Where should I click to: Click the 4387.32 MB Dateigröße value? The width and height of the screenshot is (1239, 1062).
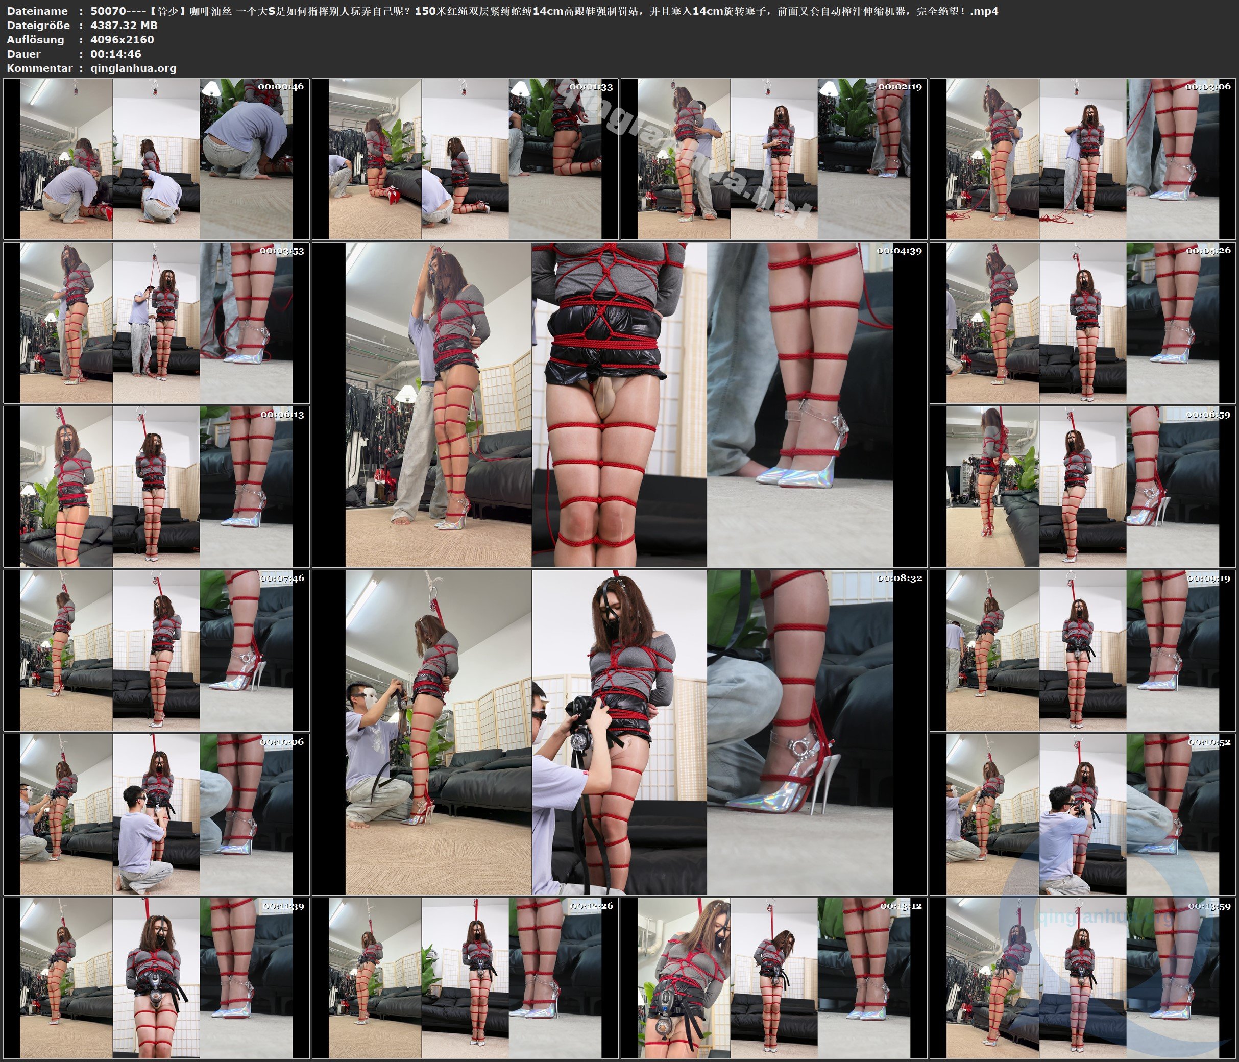tap(124, 25)
